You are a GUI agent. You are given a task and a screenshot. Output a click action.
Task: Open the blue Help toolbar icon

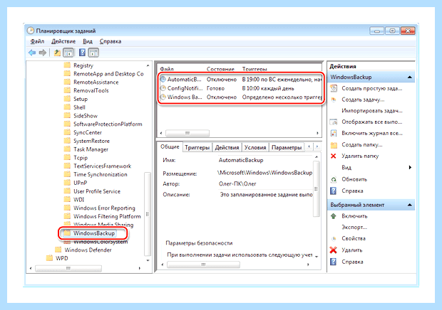point(82,53)
